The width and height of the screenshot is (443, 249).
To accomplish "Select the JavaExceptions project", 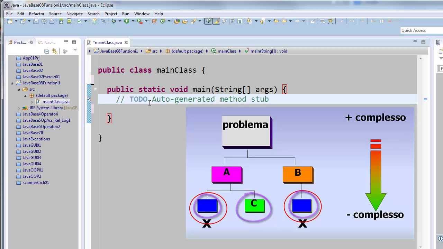I will (x=36, y=139).
